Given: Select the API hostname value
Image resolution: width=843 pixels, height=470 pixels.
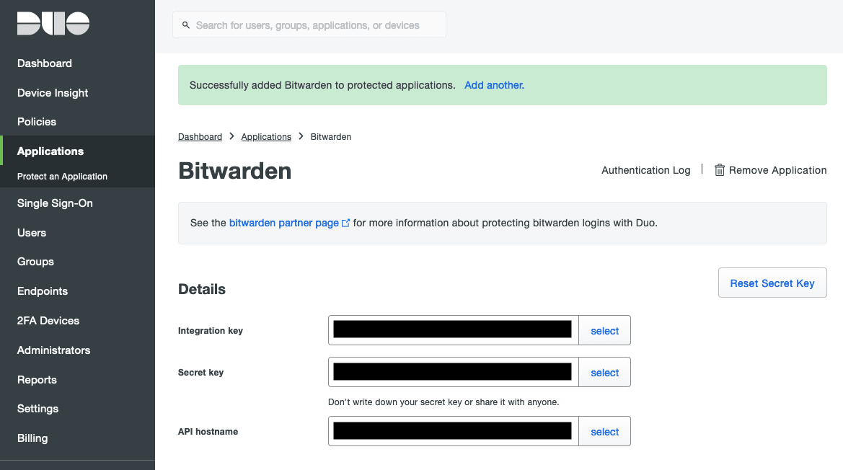Looking at the screenshot, I should click(x=604, y=431).
